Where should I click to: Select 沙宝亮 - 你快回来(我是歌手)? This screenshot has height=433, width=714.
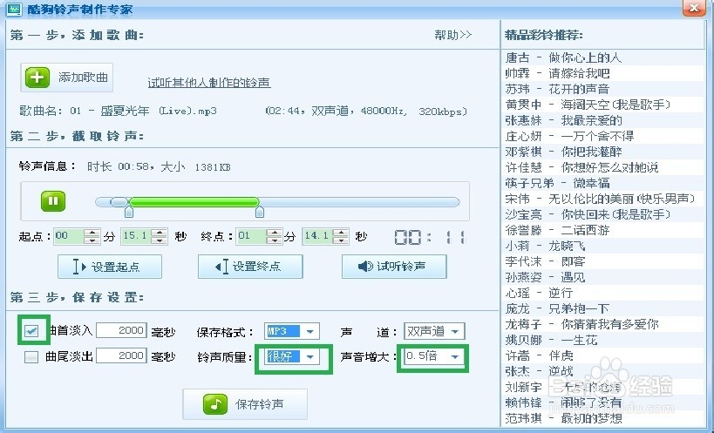(x=602, y=214)
